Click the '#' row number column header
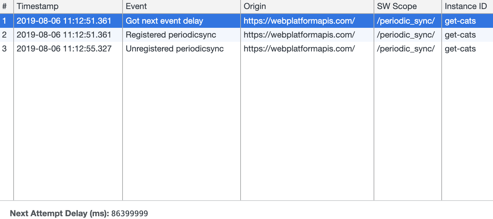Screen dimensions: 493x219 coord(6,6)
